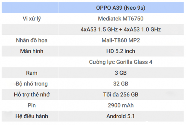Click the empty top-left header cell
The width and height of the screenshot is (186, 125).
[31, 7]
